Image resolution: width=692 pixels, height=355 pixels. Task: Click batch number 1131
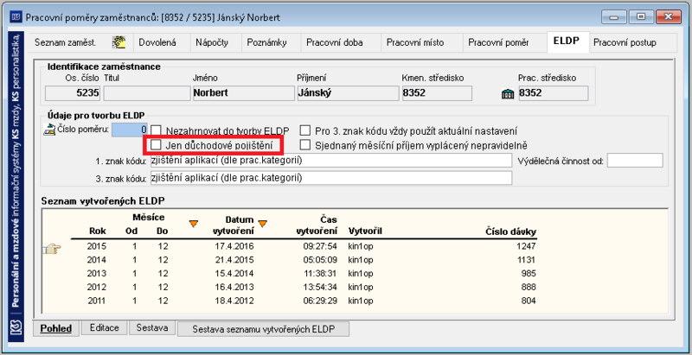[528, 260]
